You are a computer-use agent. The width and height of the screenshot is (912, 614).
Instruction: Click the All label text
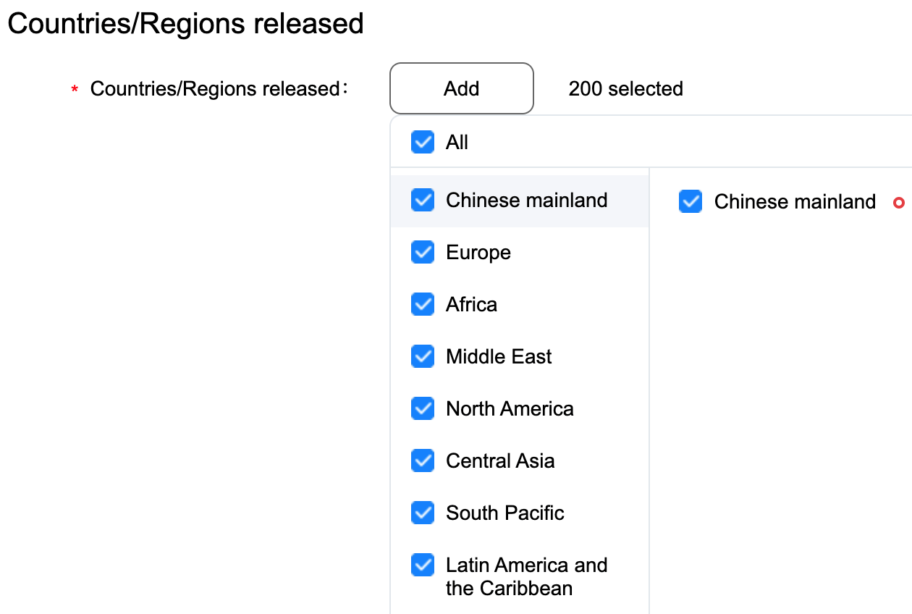coord(457,143)
